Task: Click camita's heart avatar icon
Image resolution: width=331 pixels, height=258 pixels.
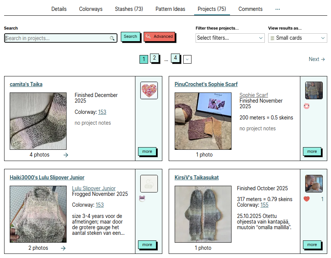Action: pyautogui.click(x=149, y=91)
